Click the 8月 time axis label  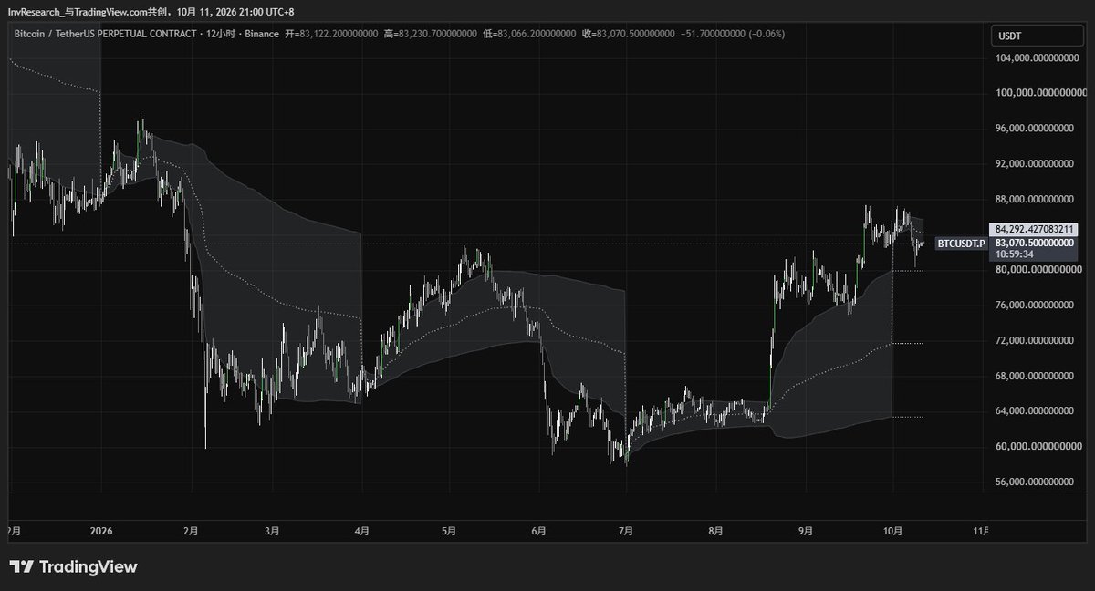(715, 530)
